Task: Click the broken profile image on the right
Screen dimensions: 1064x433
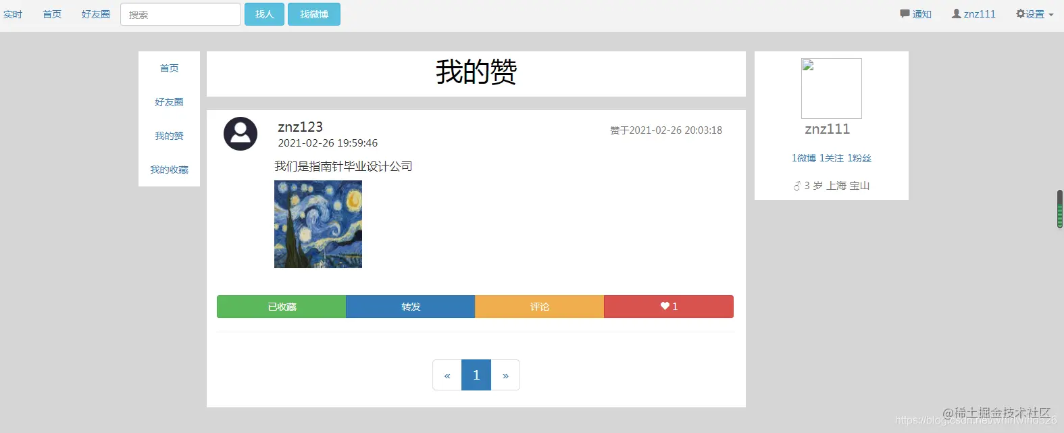Action: (x=832, y=88)
